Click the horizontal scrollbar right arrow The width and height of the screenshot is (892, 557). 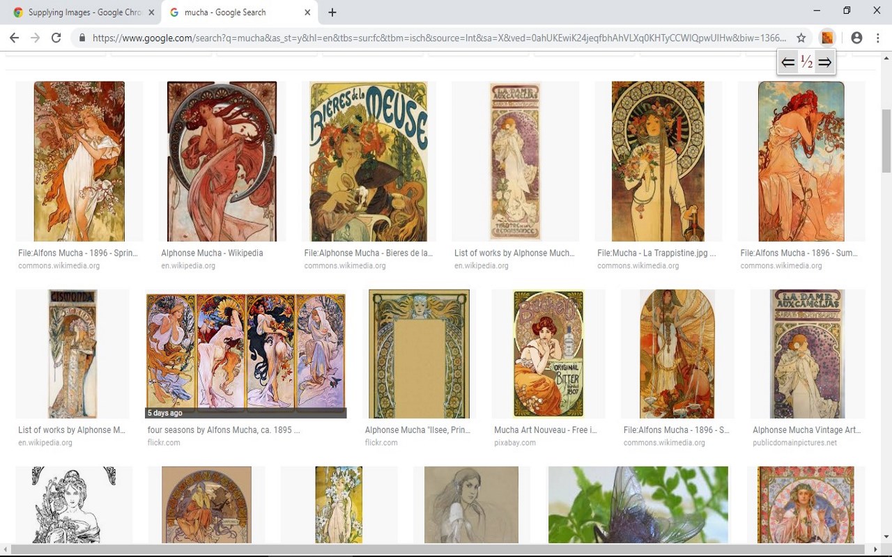coord(875,550)
